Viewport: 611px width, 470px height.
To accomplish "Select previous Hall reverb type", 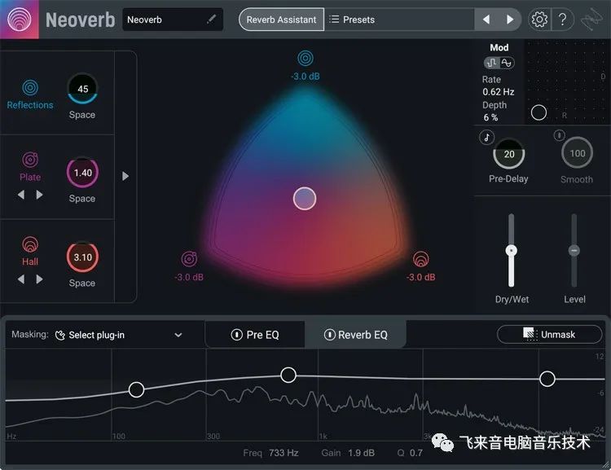I will click(x=21, y=279).
